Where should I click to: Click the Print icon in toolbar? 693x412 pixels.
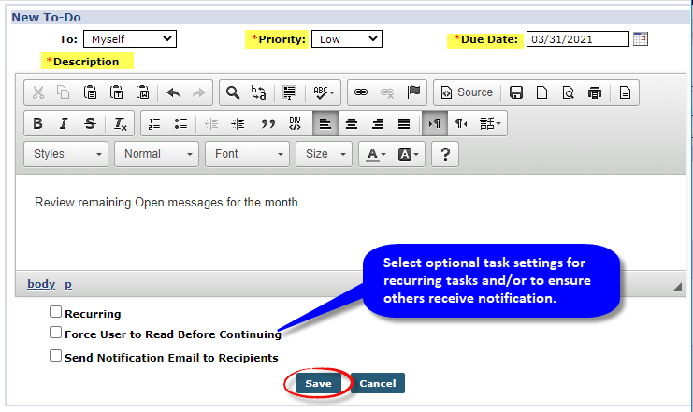[x=595, y=92]
